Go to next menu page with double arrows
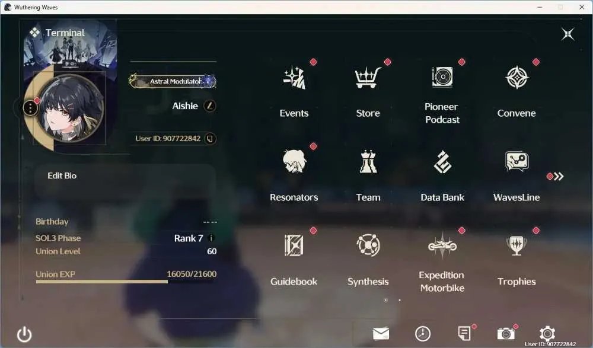Image resolution: width=593 pixels, height=348 pixels. [x=559, y=176]
